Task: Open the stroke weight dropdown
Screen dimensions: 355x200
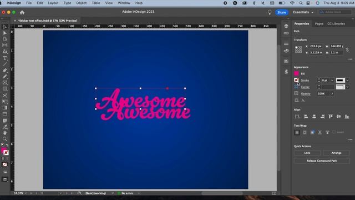Action: tap(332, 80)
